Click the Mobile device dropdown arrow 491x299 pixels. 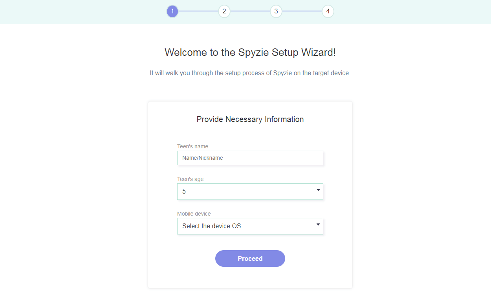coord(318,225)
